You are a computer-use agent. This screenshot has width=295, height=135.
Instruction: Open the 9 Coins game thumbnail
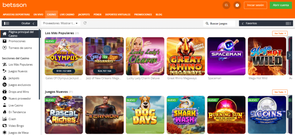(267, 115)
